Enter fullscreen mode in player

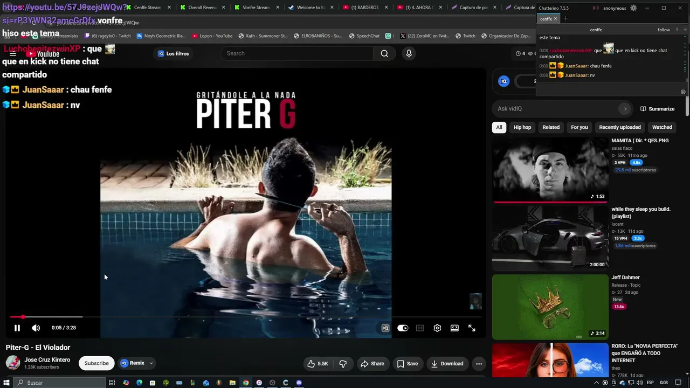coord(472,328)
